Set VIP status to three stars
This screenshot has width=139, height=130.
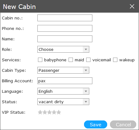coord(49,112)
